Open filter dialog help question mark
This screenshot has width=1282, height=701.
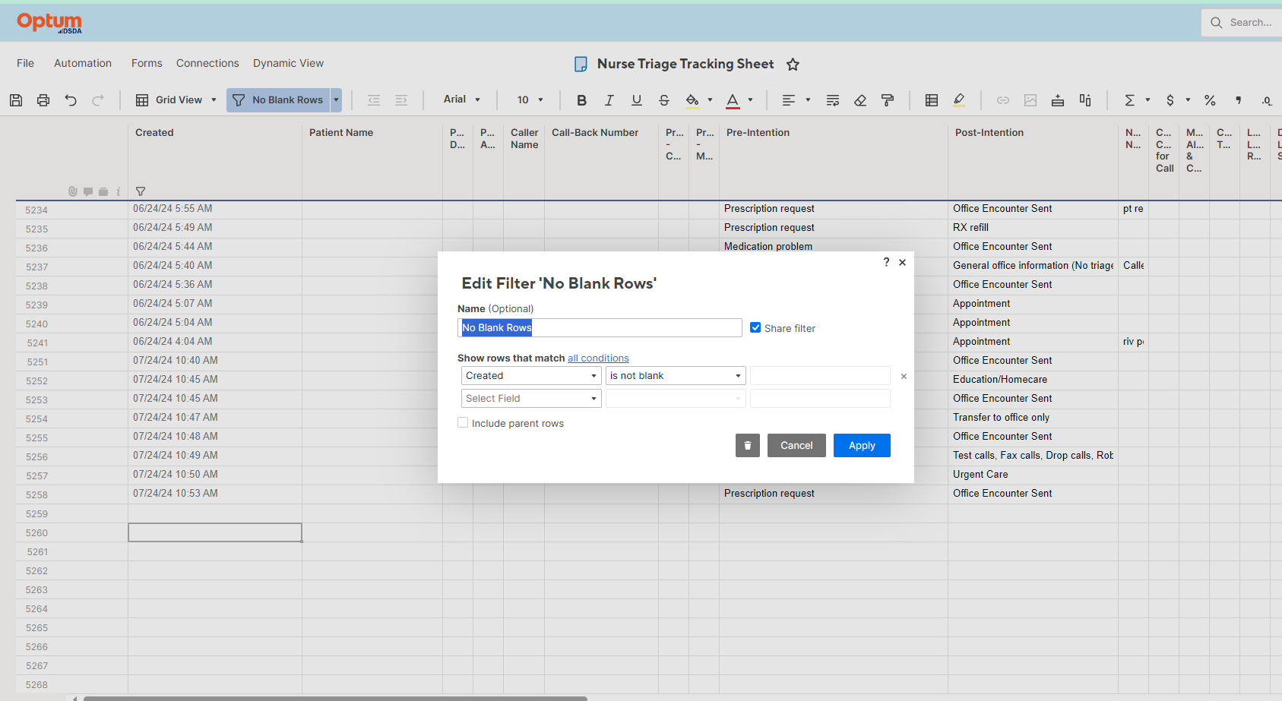pos(886,262)
